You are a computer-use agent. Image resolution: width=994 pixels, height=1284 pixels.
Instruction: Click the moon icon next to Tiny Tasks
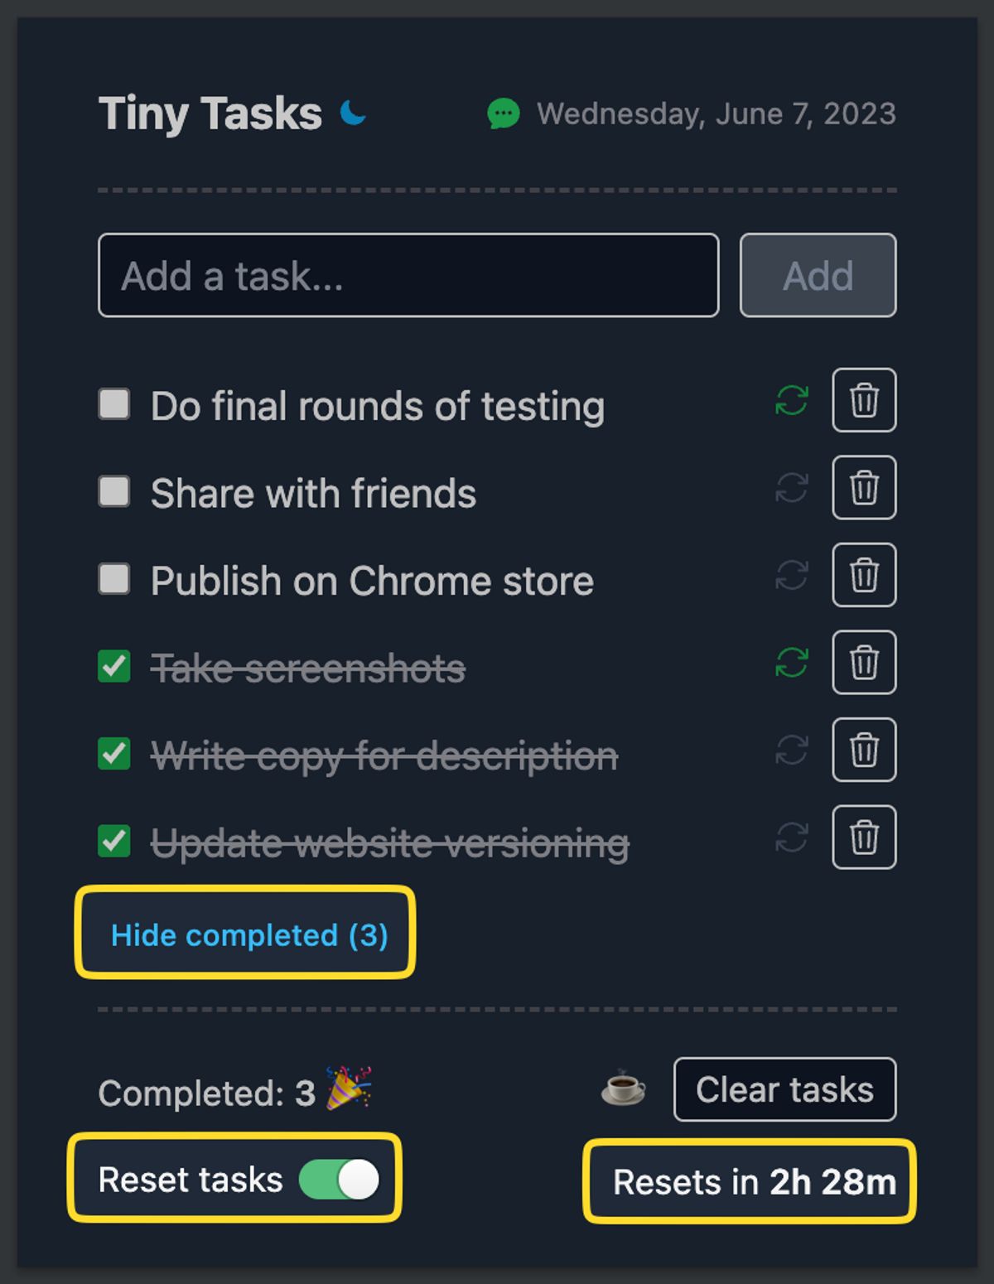click(x=350, y=110)
